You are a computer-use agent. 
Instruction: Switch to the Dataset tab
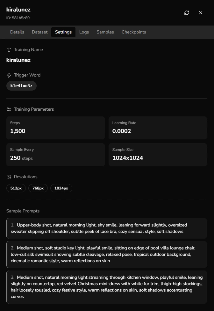tap(39, 32)
